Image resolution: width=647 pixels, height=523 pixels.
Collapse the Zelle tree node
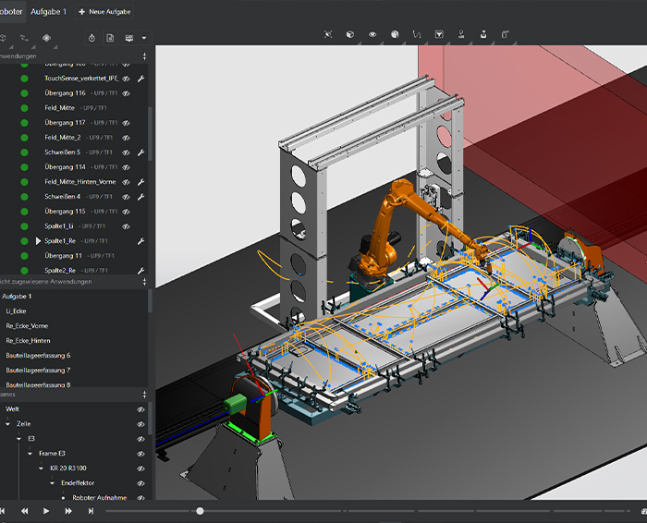[x=7, y=423]
